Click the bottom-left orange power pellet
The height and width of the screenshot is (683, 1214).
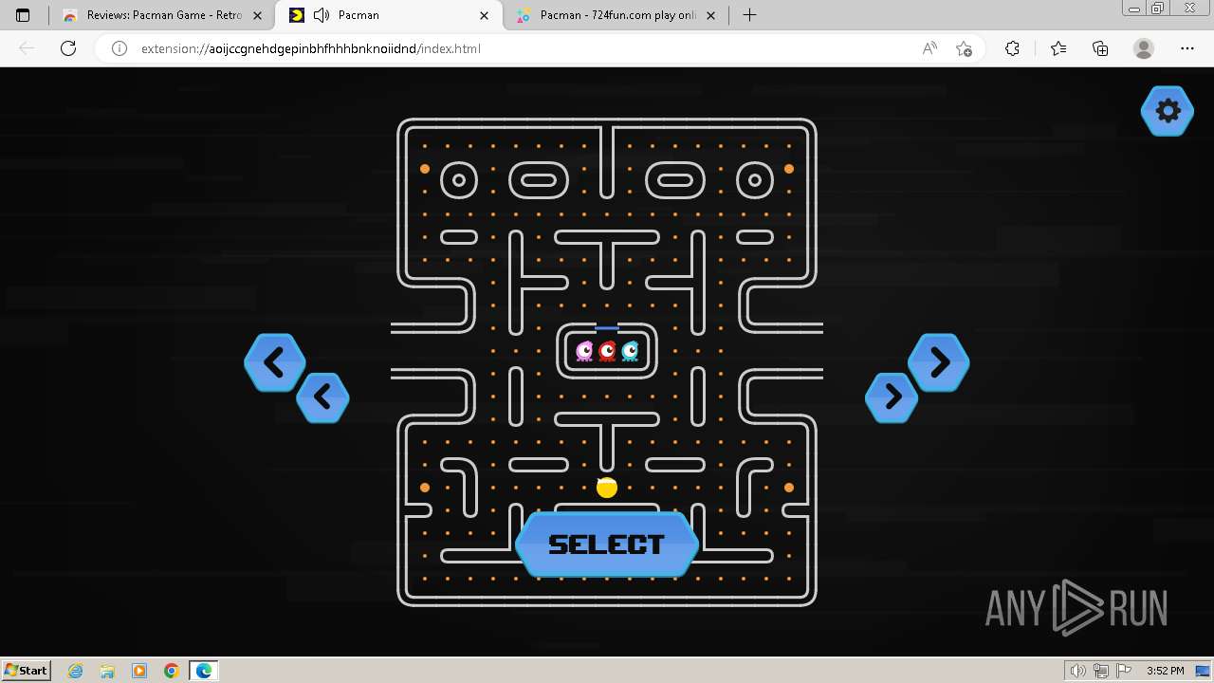pyautogui.click(x=425, y=488)
